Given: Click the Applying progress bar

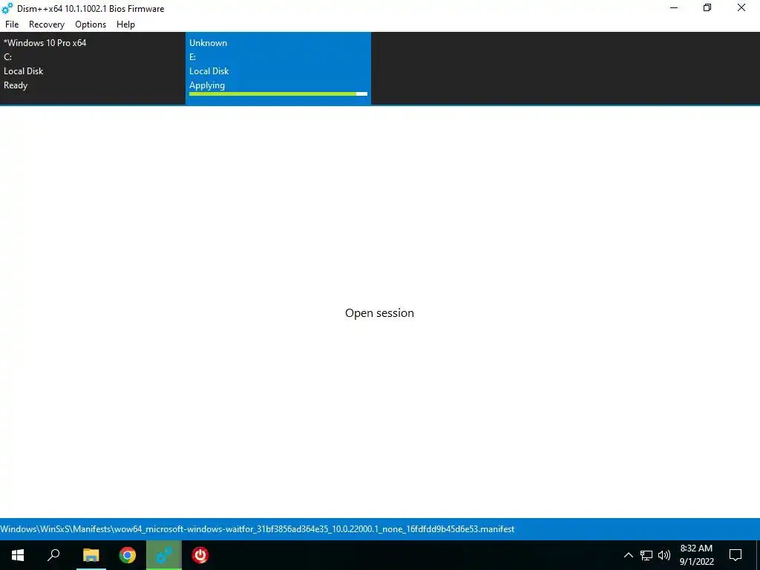Looking at the screenshot, I should 278,94.
